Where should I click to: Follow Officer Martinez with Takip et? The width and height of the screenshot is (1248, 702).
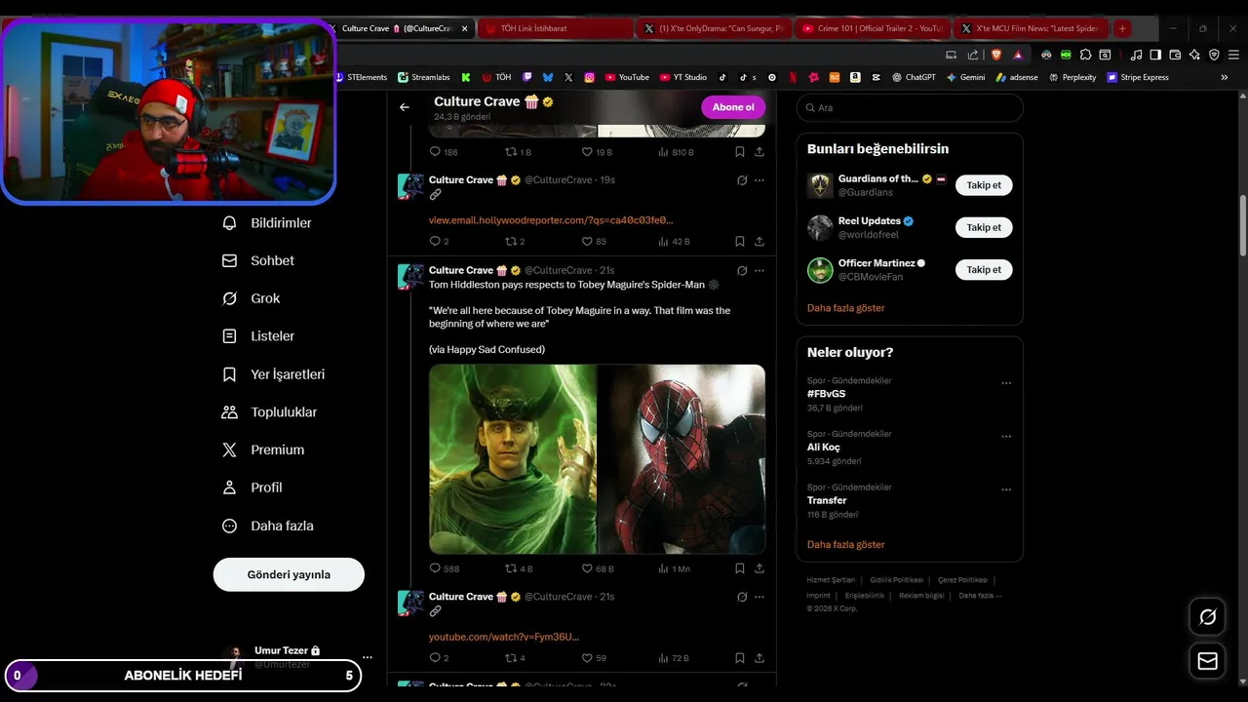(984, 269)
